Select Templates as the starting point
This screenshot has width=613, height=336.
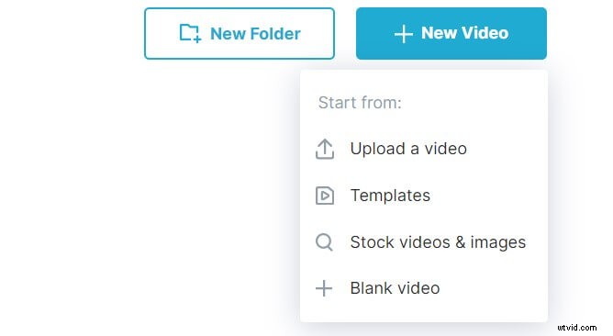(424, 196)
